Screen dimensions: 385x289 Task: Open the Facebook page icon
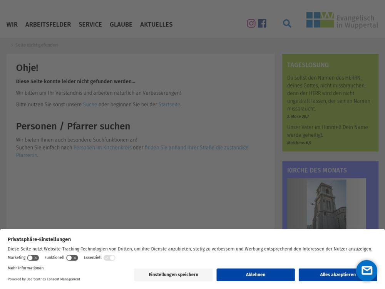262,24
